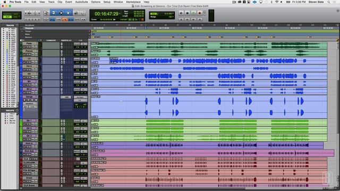340x191 pixels.
Task: Open the Marketplace menu
Action: coord(133,2)
